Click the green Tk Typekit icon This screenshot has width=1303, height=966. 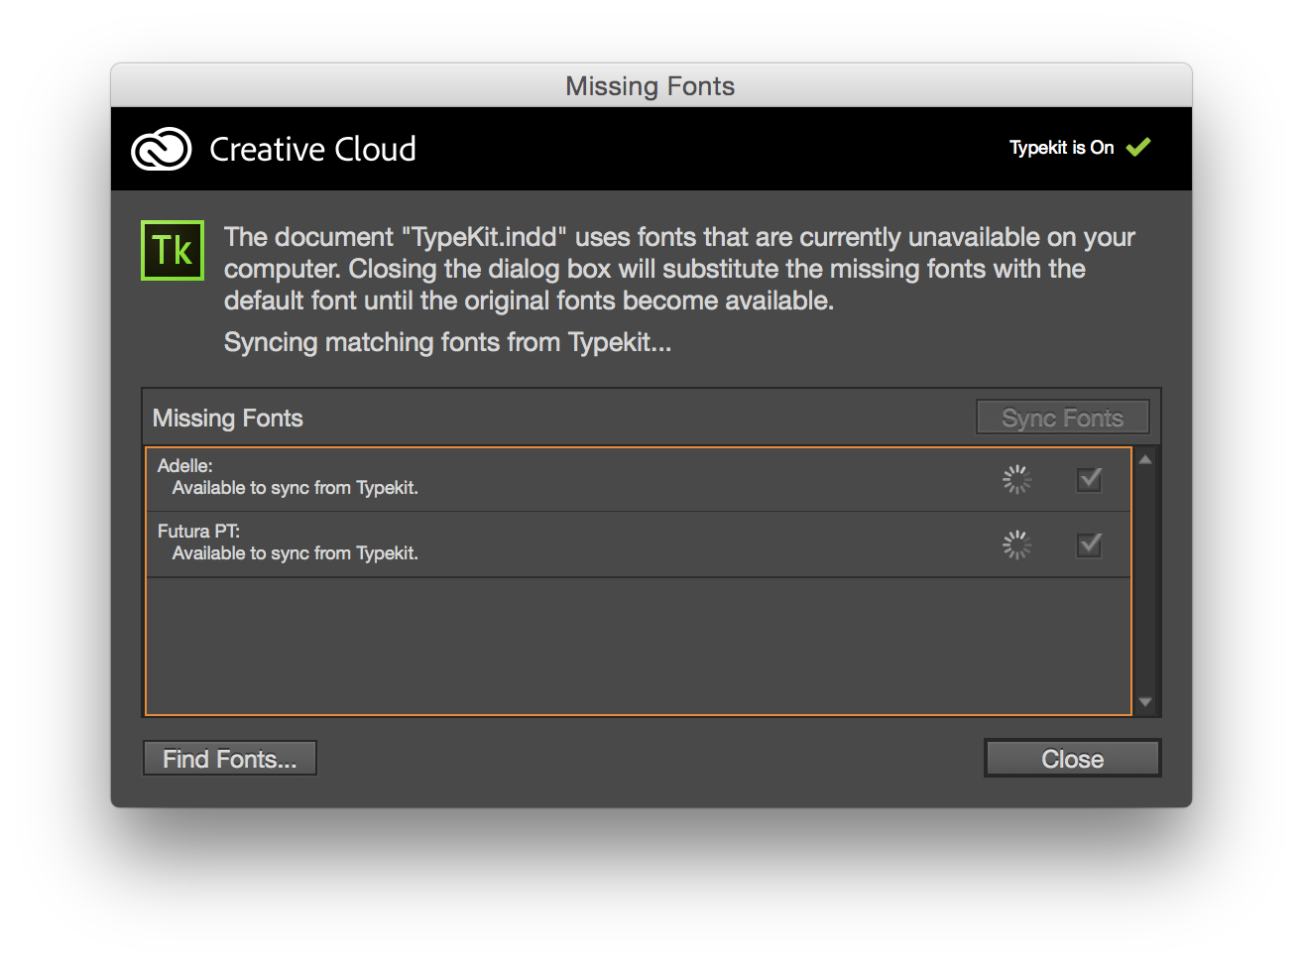pos(173,250)
